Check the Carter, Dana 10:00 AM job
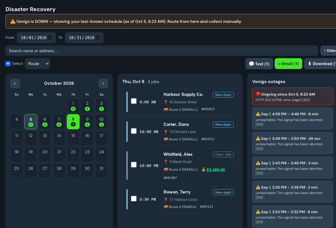Image resolution: width=336 pixels, height=228 pixels. (x=134, y=131)
